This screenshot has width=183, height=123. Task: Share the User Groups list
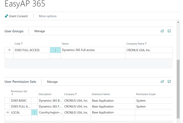(162, 31)
